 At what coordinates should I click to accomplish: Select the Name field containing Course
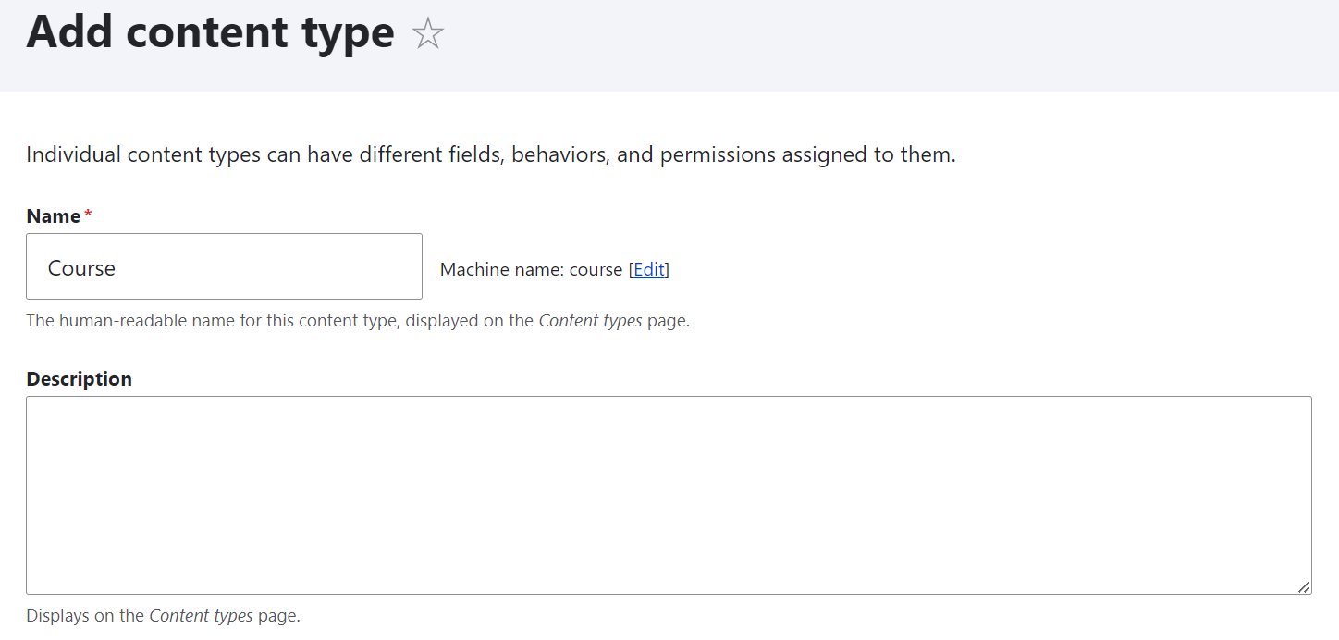pyautogui.click(x=224, y=266)
